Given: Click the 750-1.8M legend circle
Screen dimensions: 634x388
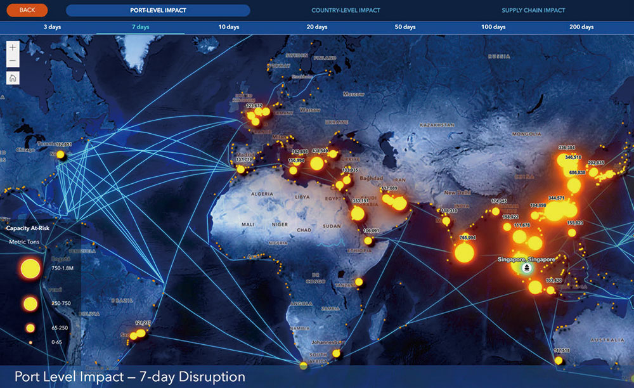Looking at the screenshot, I should point(30,269).
